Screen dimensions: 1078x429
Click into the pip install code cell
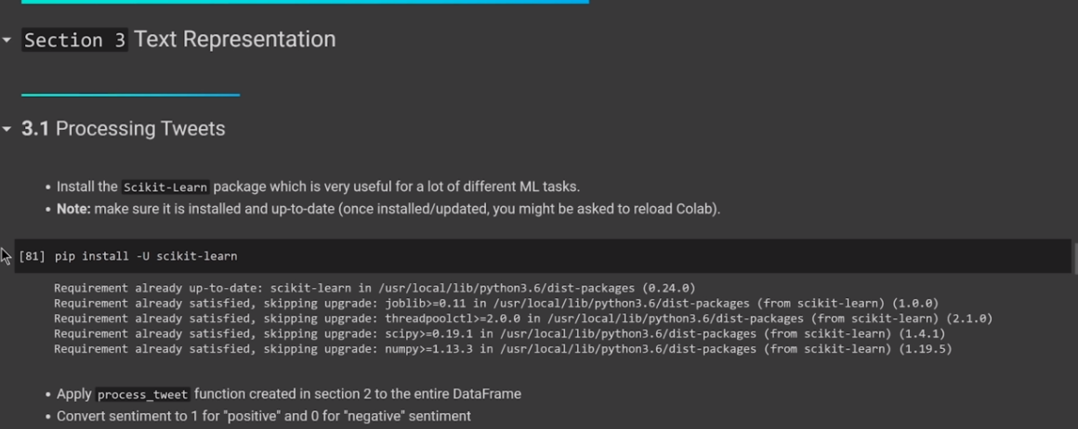(x=558, y=256)
